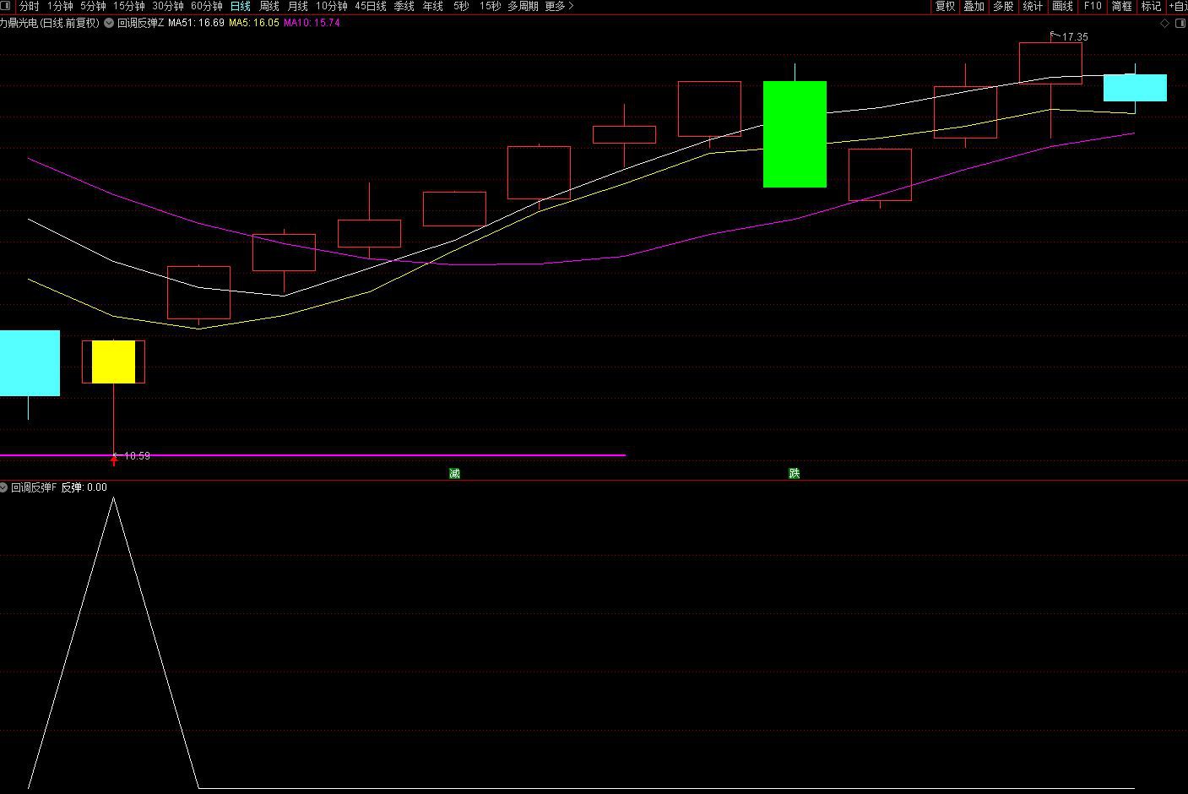Open the 多周期 multi-period view
Viewport: 1188px width, 794px height.
523,6
